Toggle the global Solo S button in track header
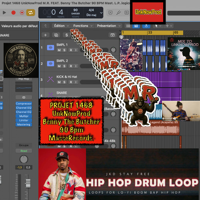Viewport: 200px width, 200px height. point(66,35)
